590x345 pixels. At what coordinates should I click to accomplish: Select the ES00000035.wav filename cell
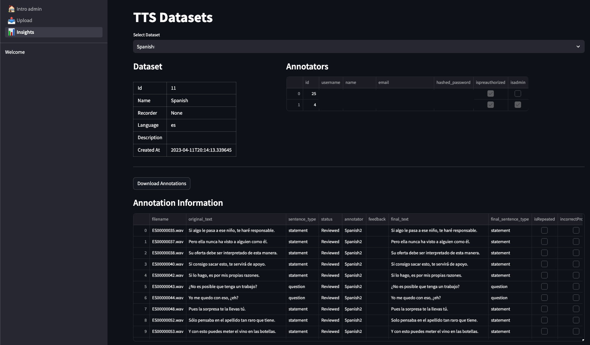[168, 230]
